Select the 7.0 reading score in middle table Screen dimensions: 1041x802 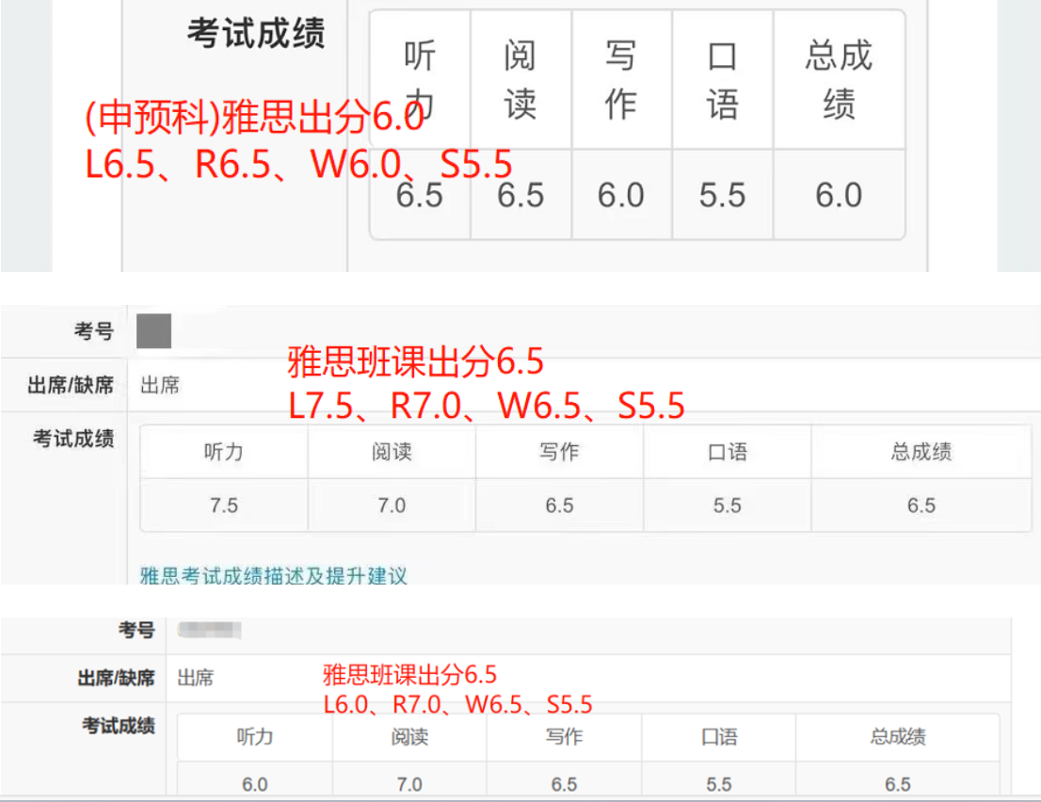coord(392,505)
